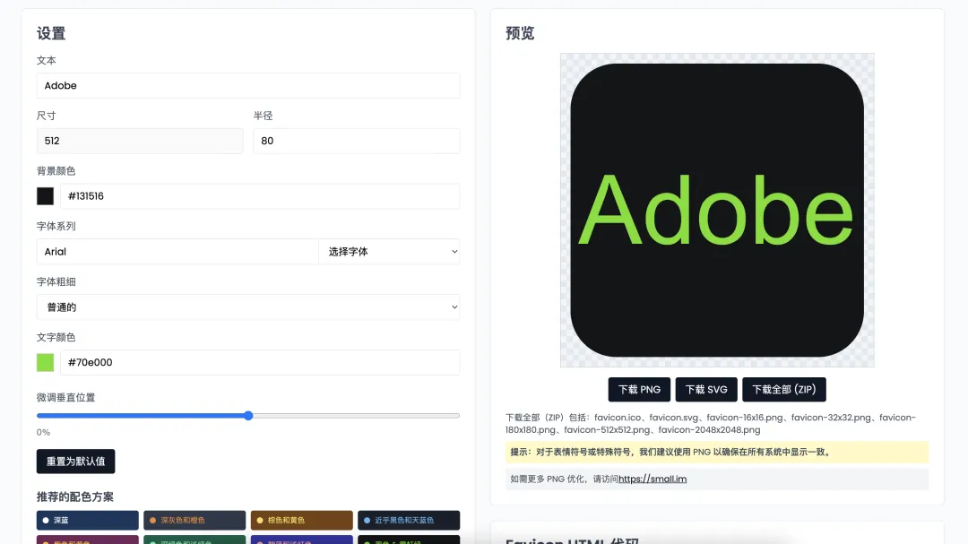This screenshot has height=544, width=968.
Task: Click the background hex field #131516
Action: point(259,195)
